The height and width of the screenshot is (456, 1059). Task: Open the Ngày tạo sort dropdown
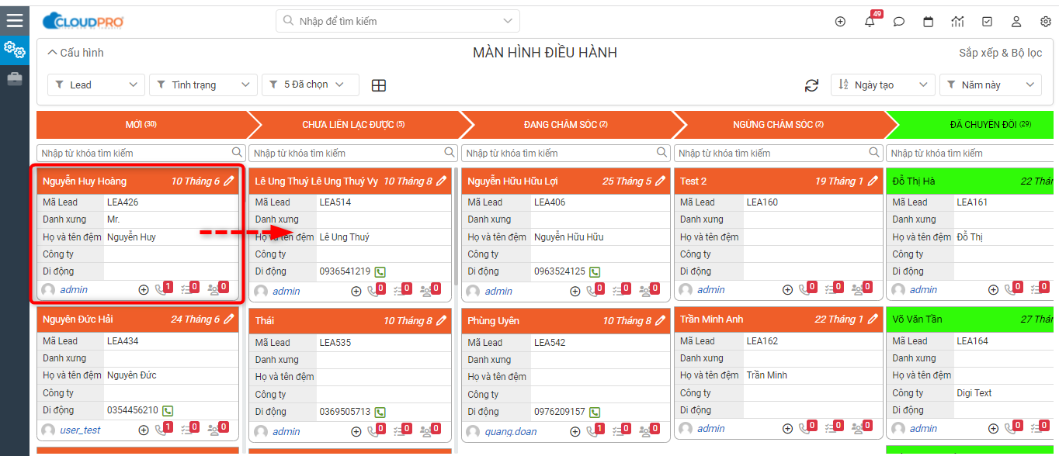883,85
